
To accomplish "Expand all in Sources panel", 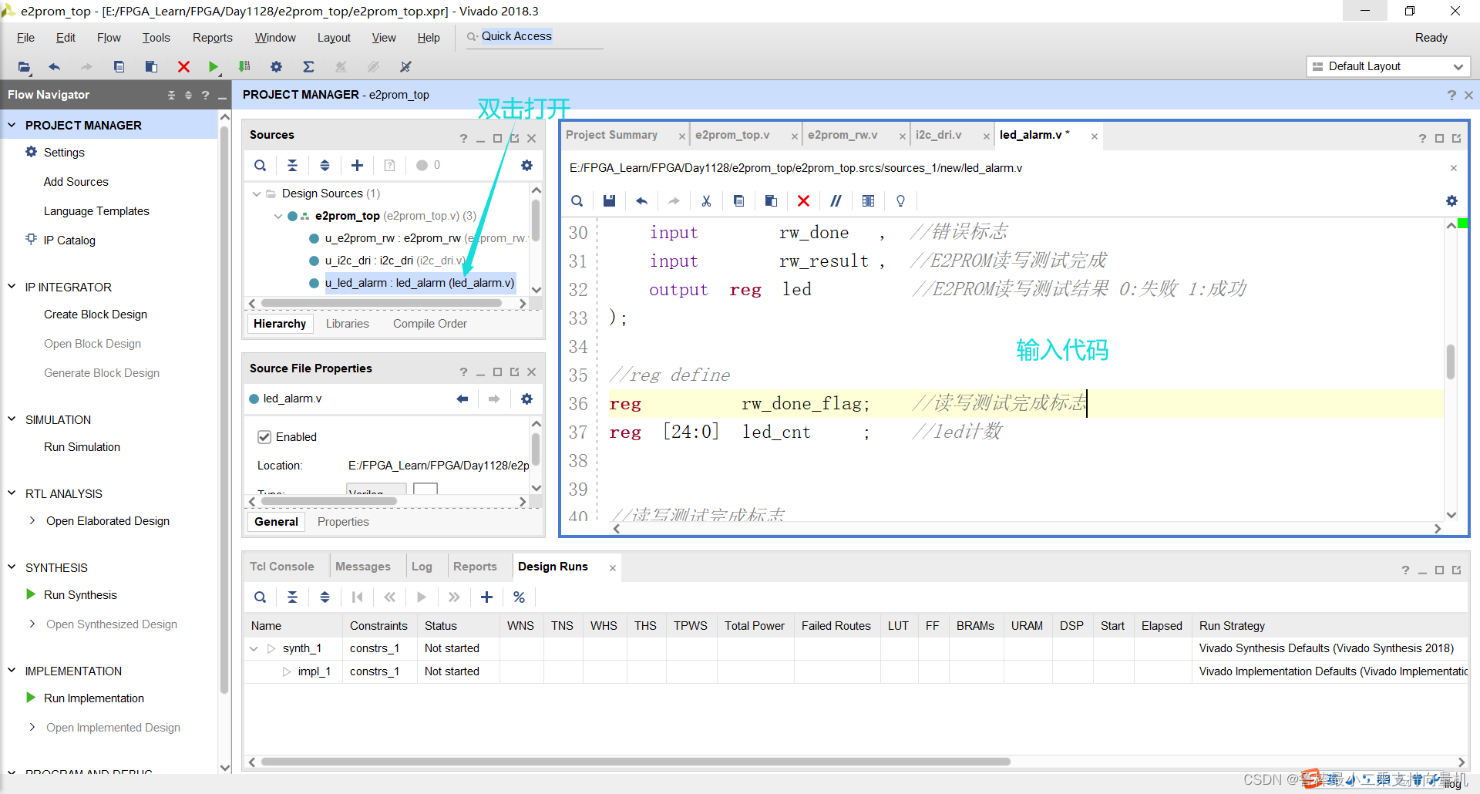I will [325, 165].
